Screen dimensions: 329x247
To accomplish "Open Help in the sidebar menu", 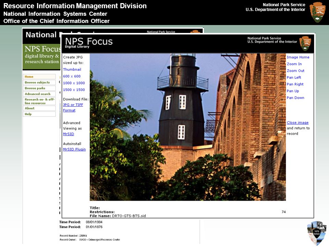I will [x=39, y=114].
